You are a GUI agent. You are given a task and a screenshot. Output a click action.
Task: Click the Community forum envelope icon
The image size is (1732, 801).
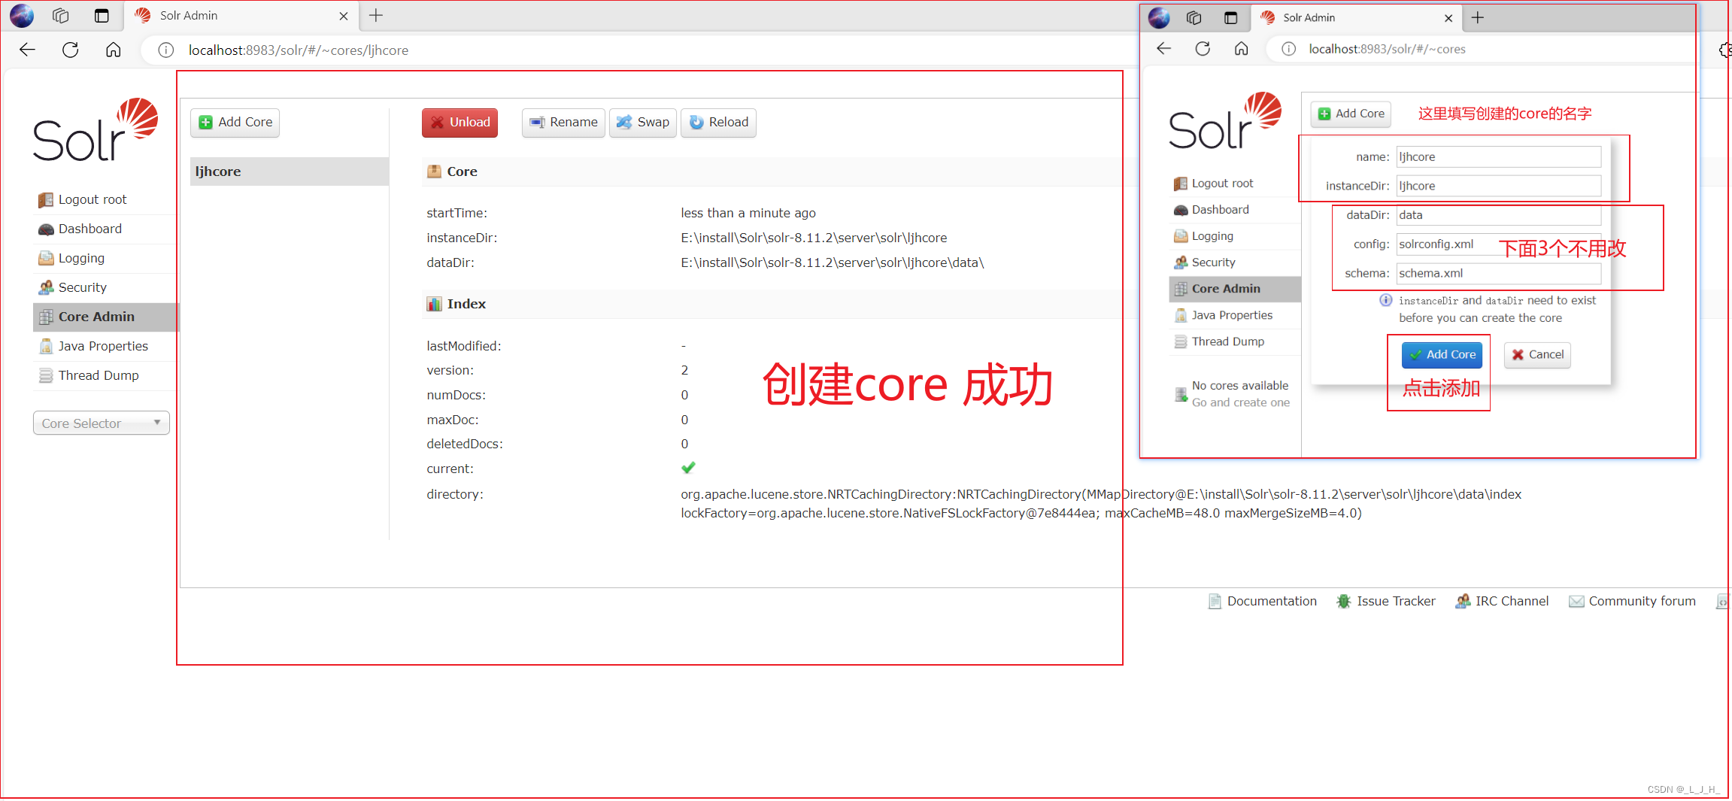(1576, 601)
